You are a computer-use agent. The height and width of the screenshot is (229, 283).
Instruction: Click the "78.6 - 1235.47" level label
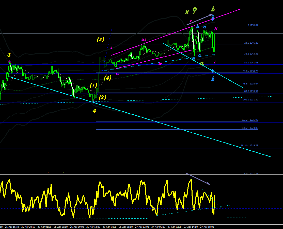tap(250, 84)
